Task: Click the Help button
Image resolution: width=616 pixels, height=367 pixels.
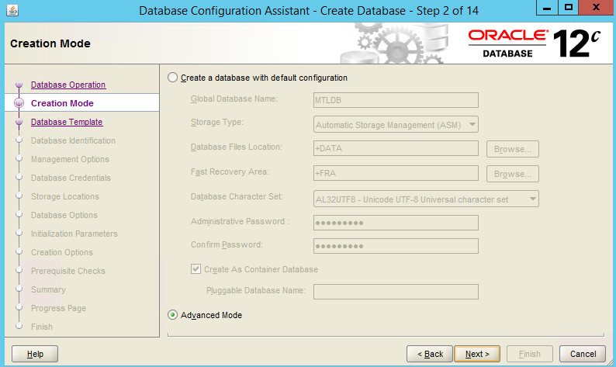Action: tap(35, 354)
